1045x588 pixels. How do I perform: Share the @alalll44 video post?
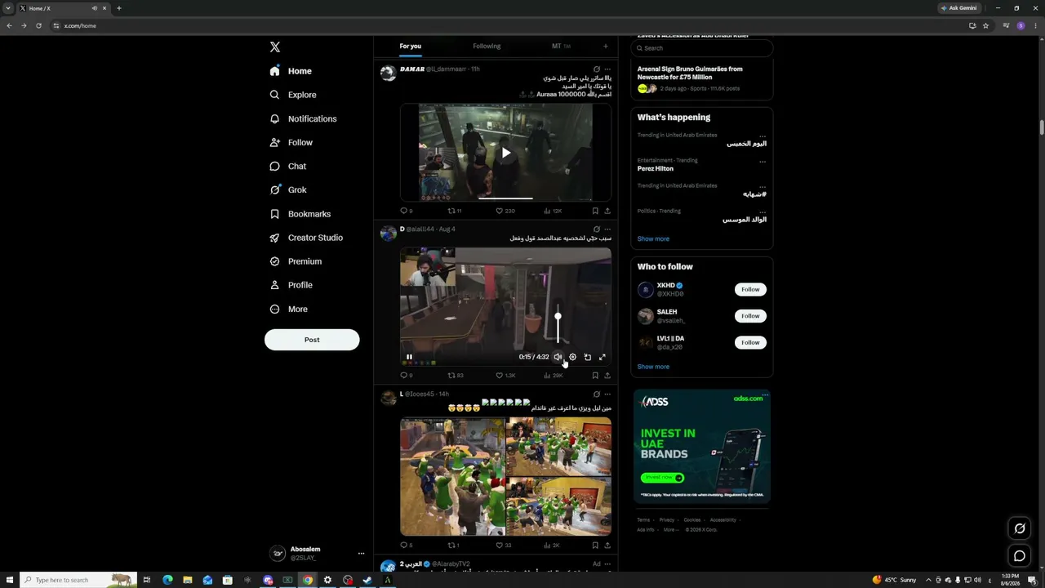[607, 376]
